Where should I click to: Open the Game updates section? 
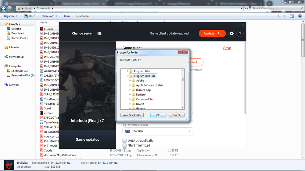click(x=87, y=139)
